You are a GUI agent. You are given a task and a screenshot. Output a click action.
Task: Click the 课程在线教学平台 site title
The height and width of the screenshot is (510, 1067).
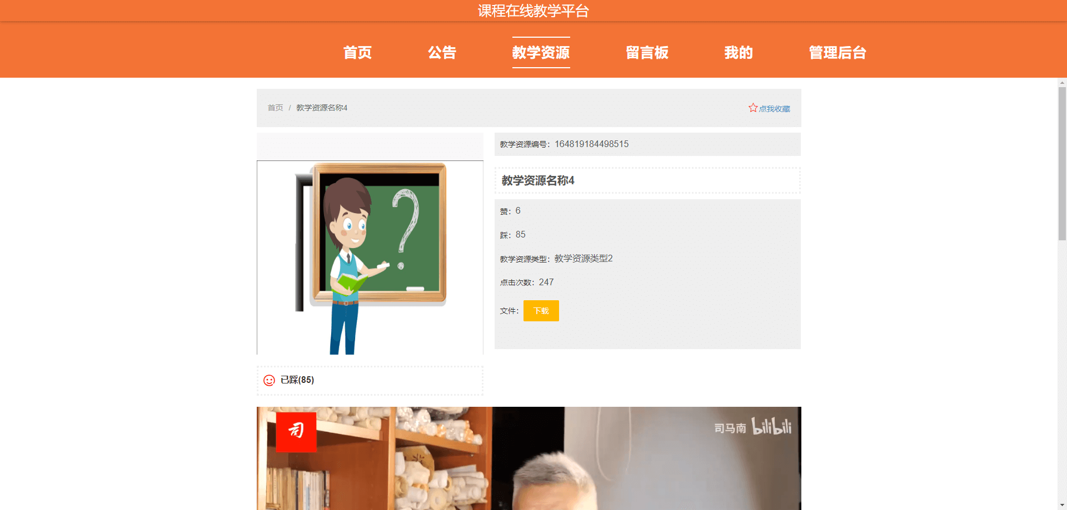pyautogui.click(x=533, y=11)
